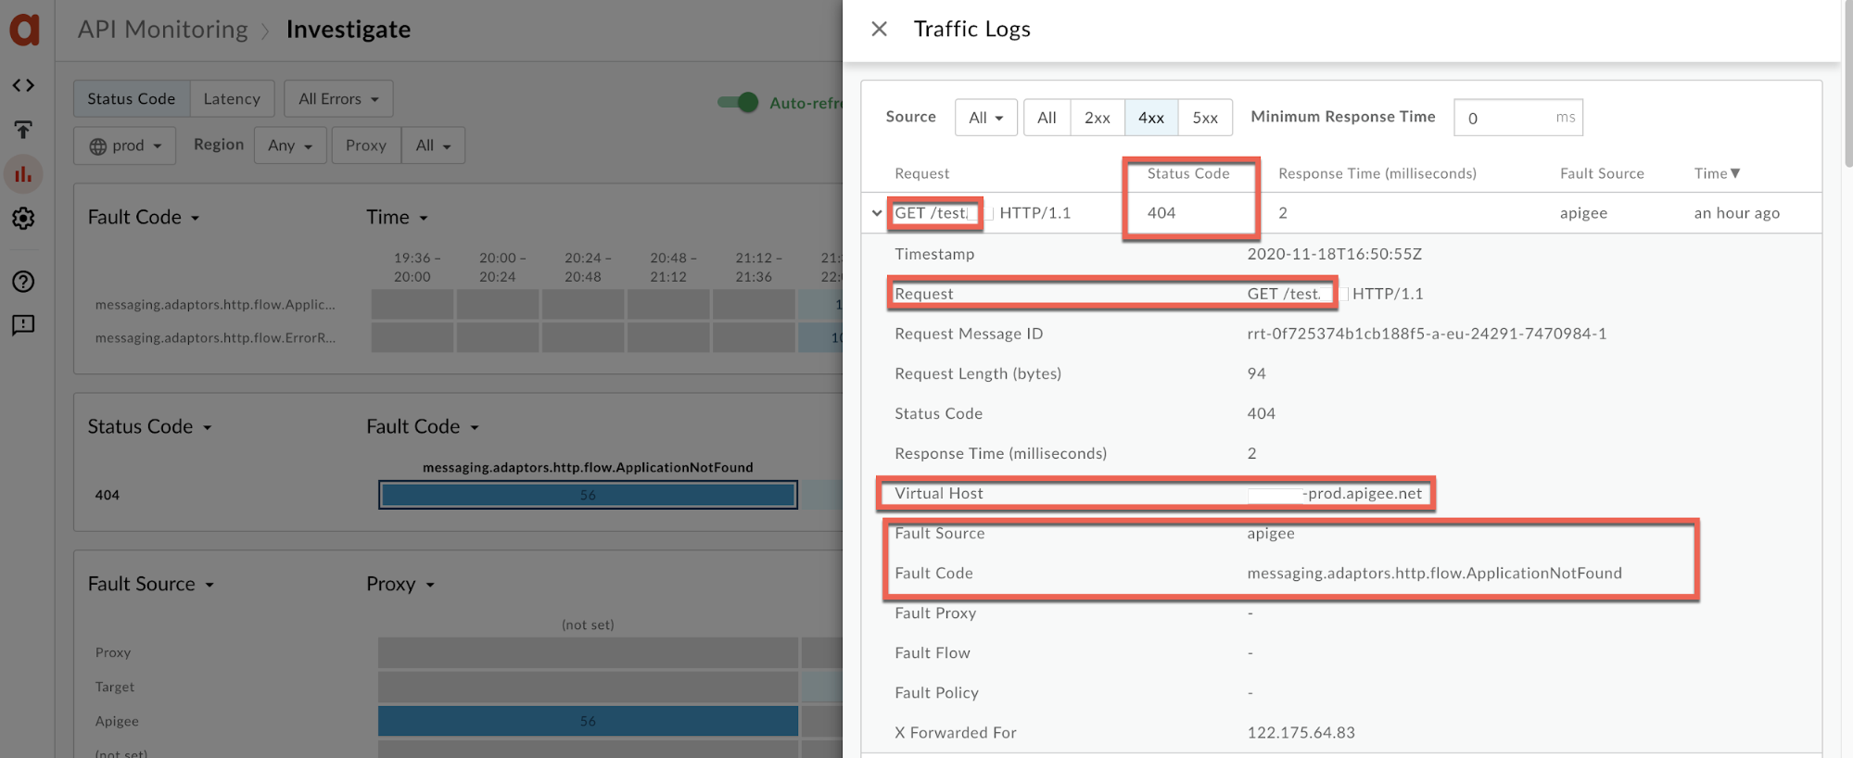This screenshot has width=1853, height=758.
Task: Filter traffic logs by 4xx
Action: [x=1151, y=118]
